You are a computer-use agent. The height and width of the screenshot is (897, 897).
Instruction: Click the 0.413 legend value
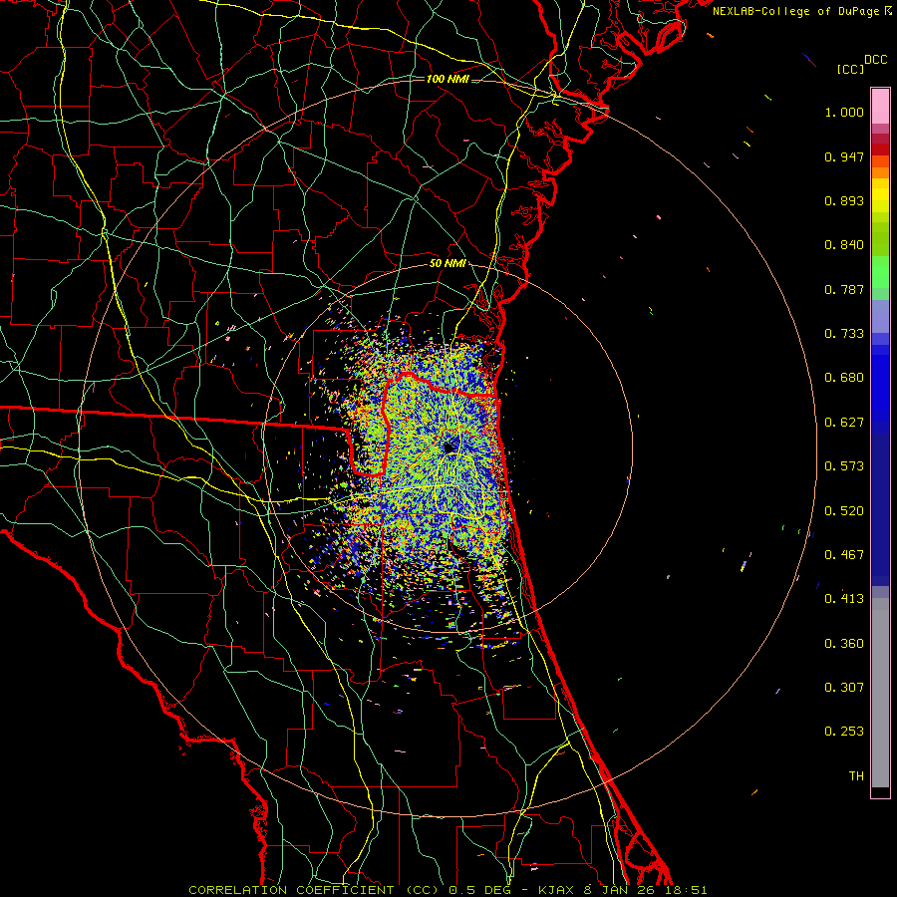pyautogui.click(x=844, y=599)
